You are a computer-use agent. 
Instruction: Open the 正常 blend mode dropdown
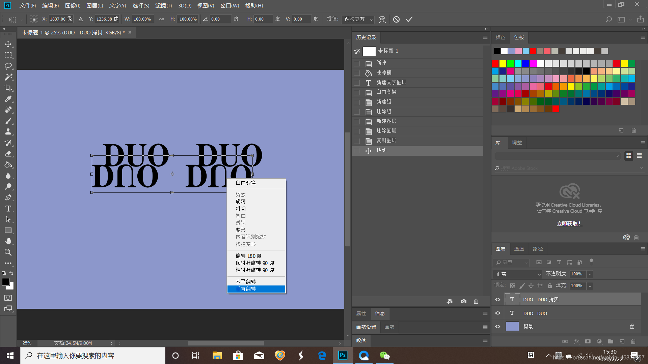pyautogui.click(x=517, y=274)
